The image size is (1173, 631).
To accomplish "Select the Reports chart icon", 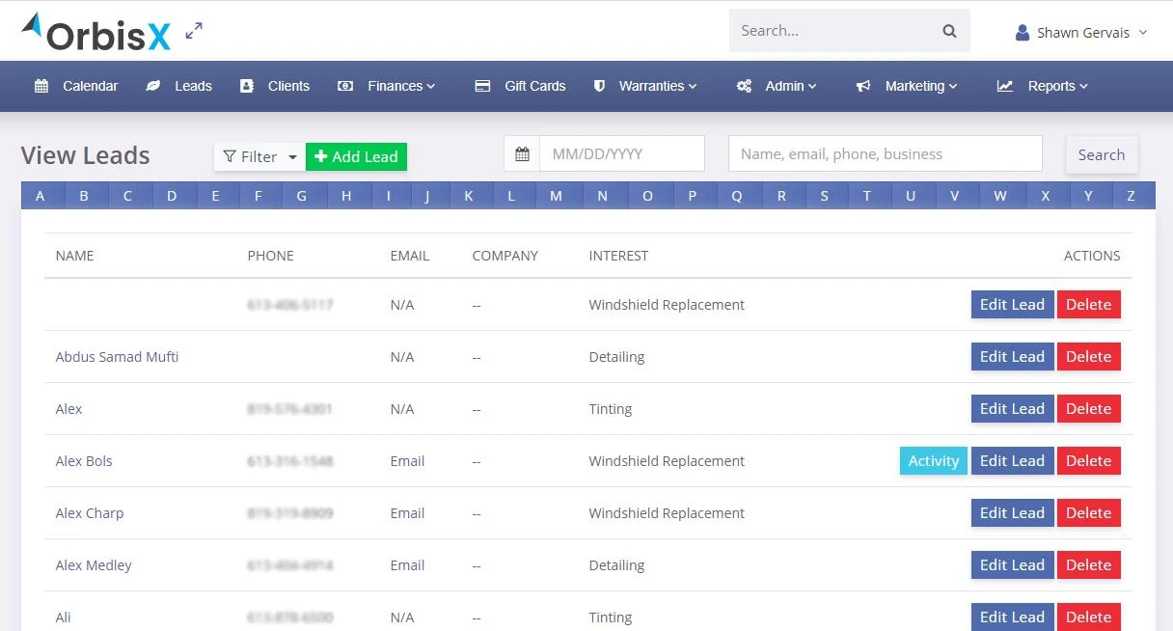I will (x=1004, y=86).
